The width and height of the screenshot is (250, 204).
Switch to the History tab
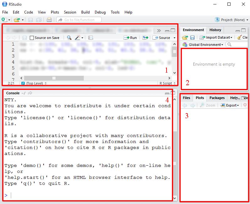tap(215, 30)
